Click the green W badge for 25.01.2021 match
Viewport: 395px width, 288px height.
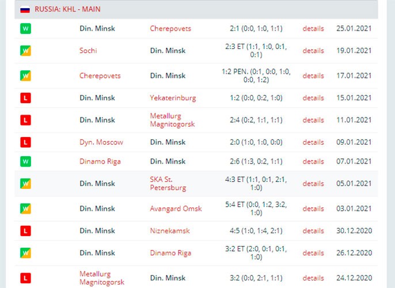(x=25, y=28)
